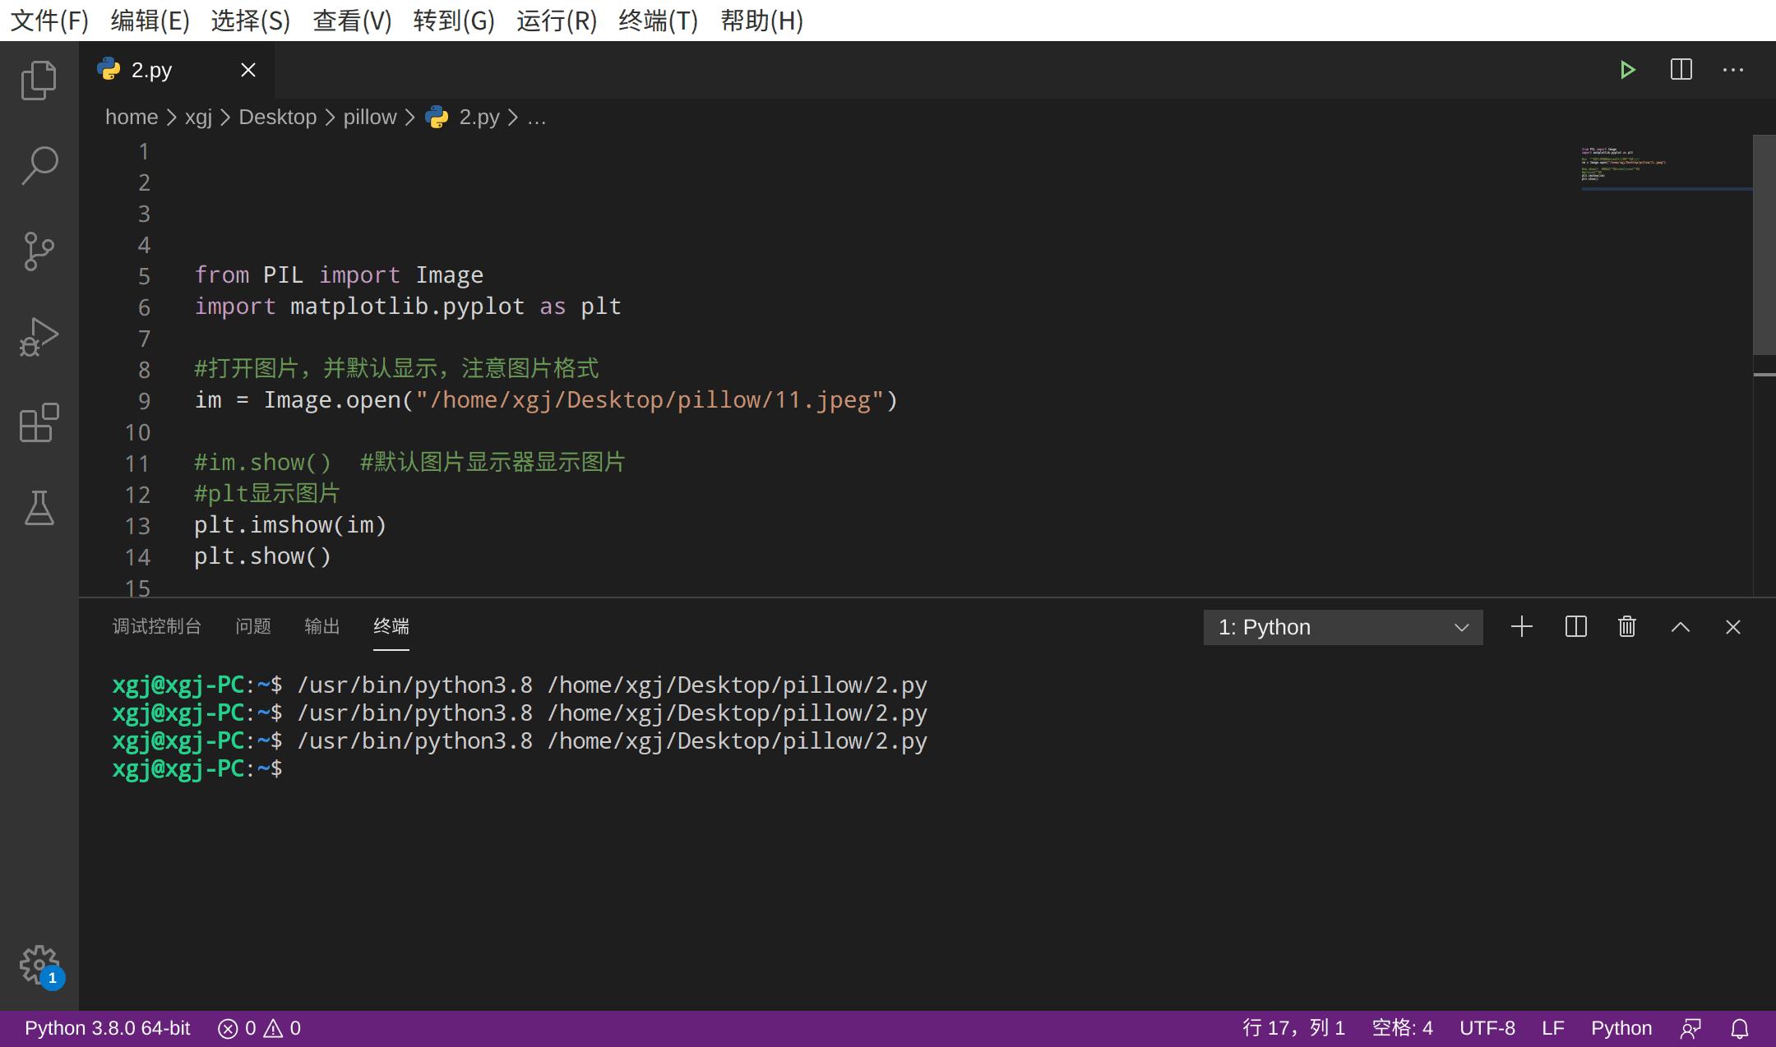Open the Source Control view
The image size is (1776, 1047).
tap(39, 251)
